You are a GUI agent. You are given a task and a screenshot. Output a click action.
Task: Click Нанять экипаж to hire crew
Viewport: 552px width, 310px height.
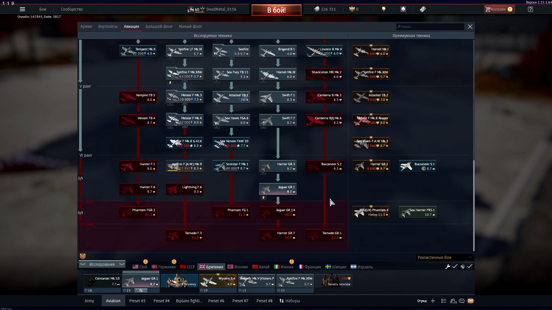pyautogui.click(x=334, y=281)
